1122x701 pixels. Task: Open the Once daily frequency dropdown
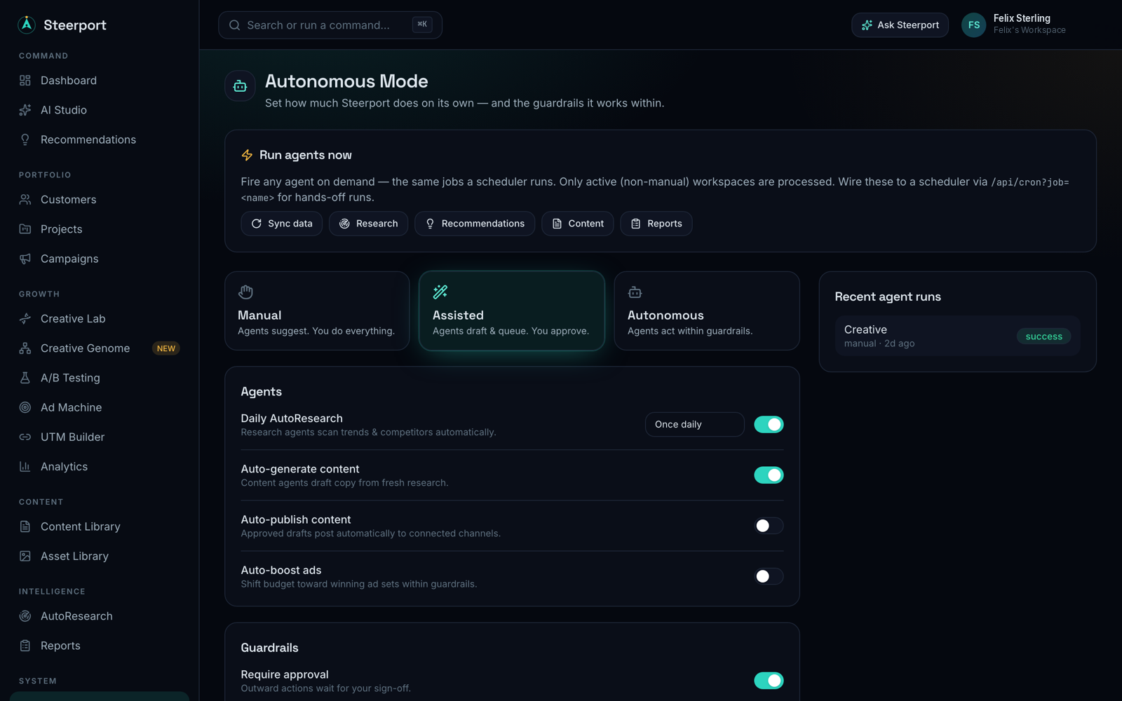coord(694,424)
